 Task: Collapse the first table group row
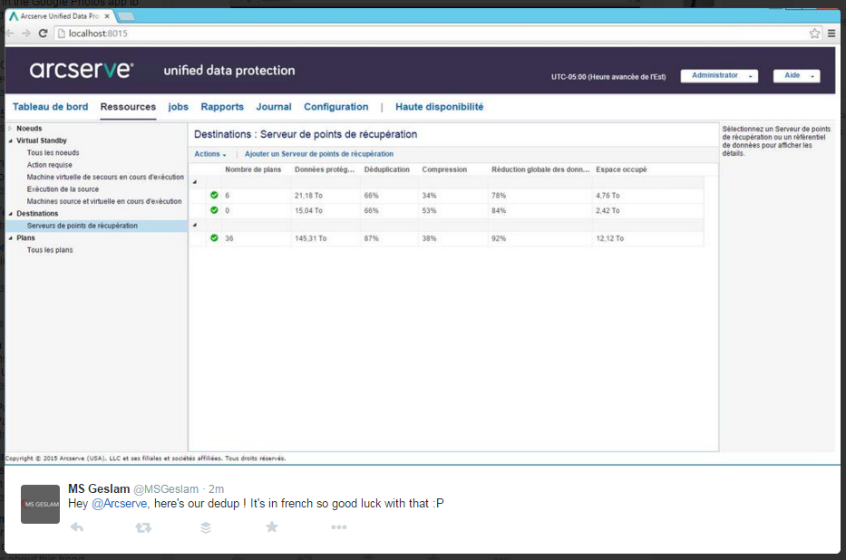point(195,182)
